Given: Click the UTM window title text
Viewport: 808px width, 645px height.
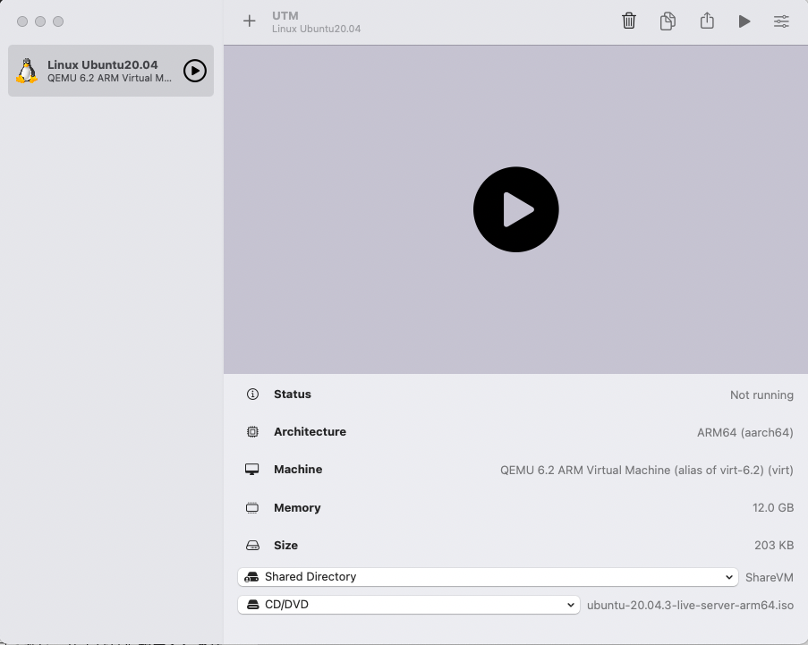Looking at the screenshot, I should point(285,15).
